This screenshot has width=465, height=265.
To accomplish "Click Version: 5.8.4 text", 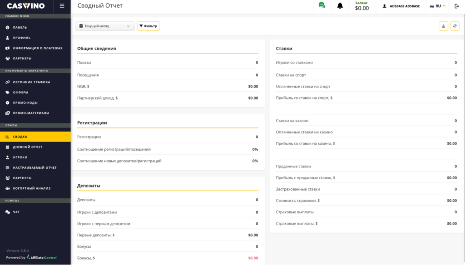I will (18, 250).
